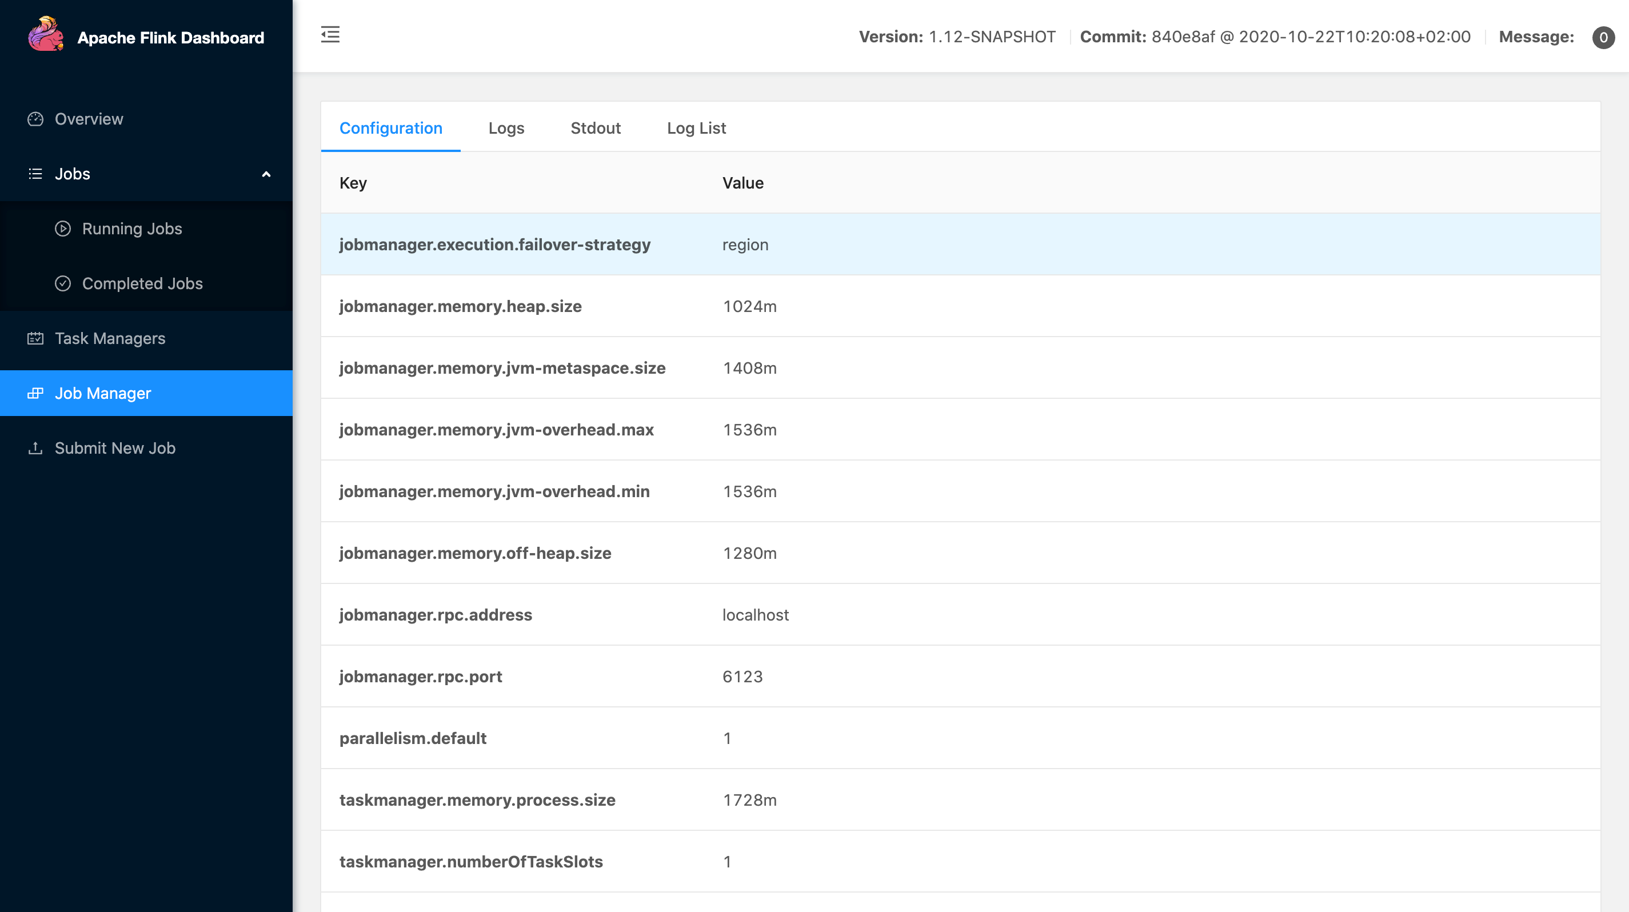Click the Running Jobs play-circle icon
The width and height of the screenshot is (1629, 912).
point(63,229)
